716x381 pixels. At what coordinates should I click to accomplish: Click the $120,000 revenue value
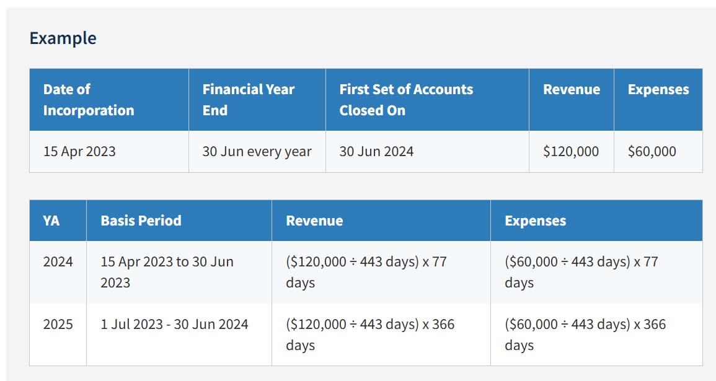click(571, 152)
